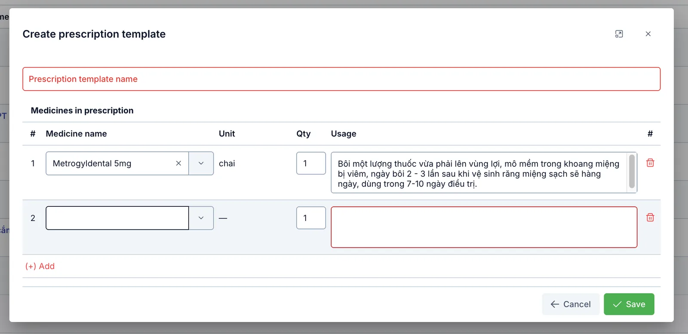
Task: Click the 'chai' unit in row 1
Action: (x=227, y=163)
